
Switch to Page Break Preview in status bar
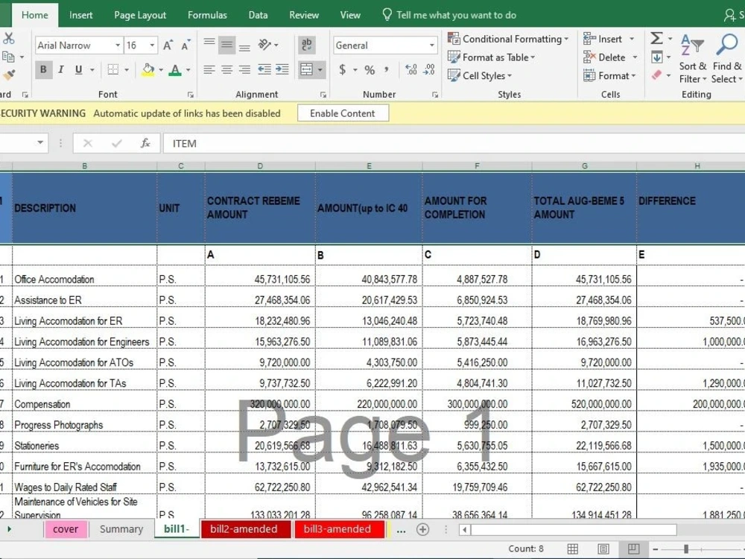633,549
